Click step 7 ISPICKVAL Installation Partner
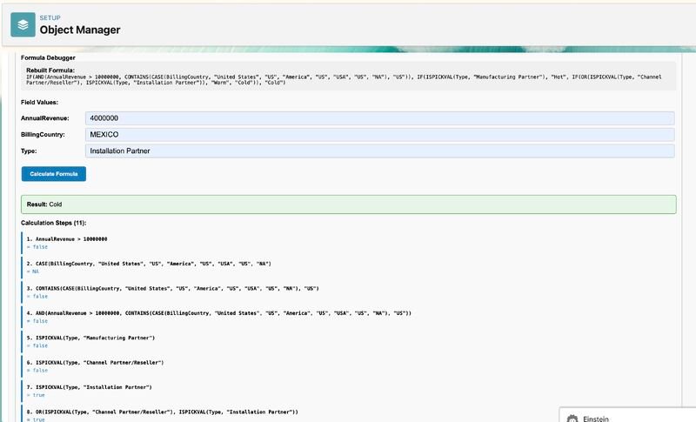Screen dimensions: 696x422 [x=90, y=387]
